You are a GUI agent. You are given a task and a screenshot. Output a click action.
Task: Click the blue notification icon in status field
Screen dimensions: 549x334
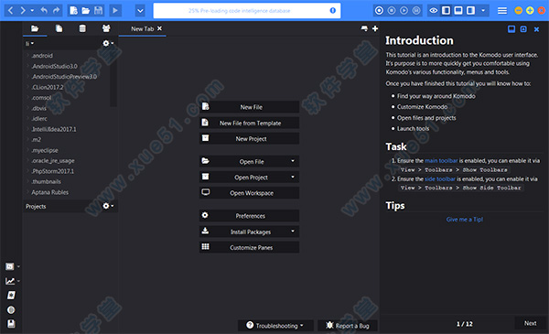click(333, 10)
